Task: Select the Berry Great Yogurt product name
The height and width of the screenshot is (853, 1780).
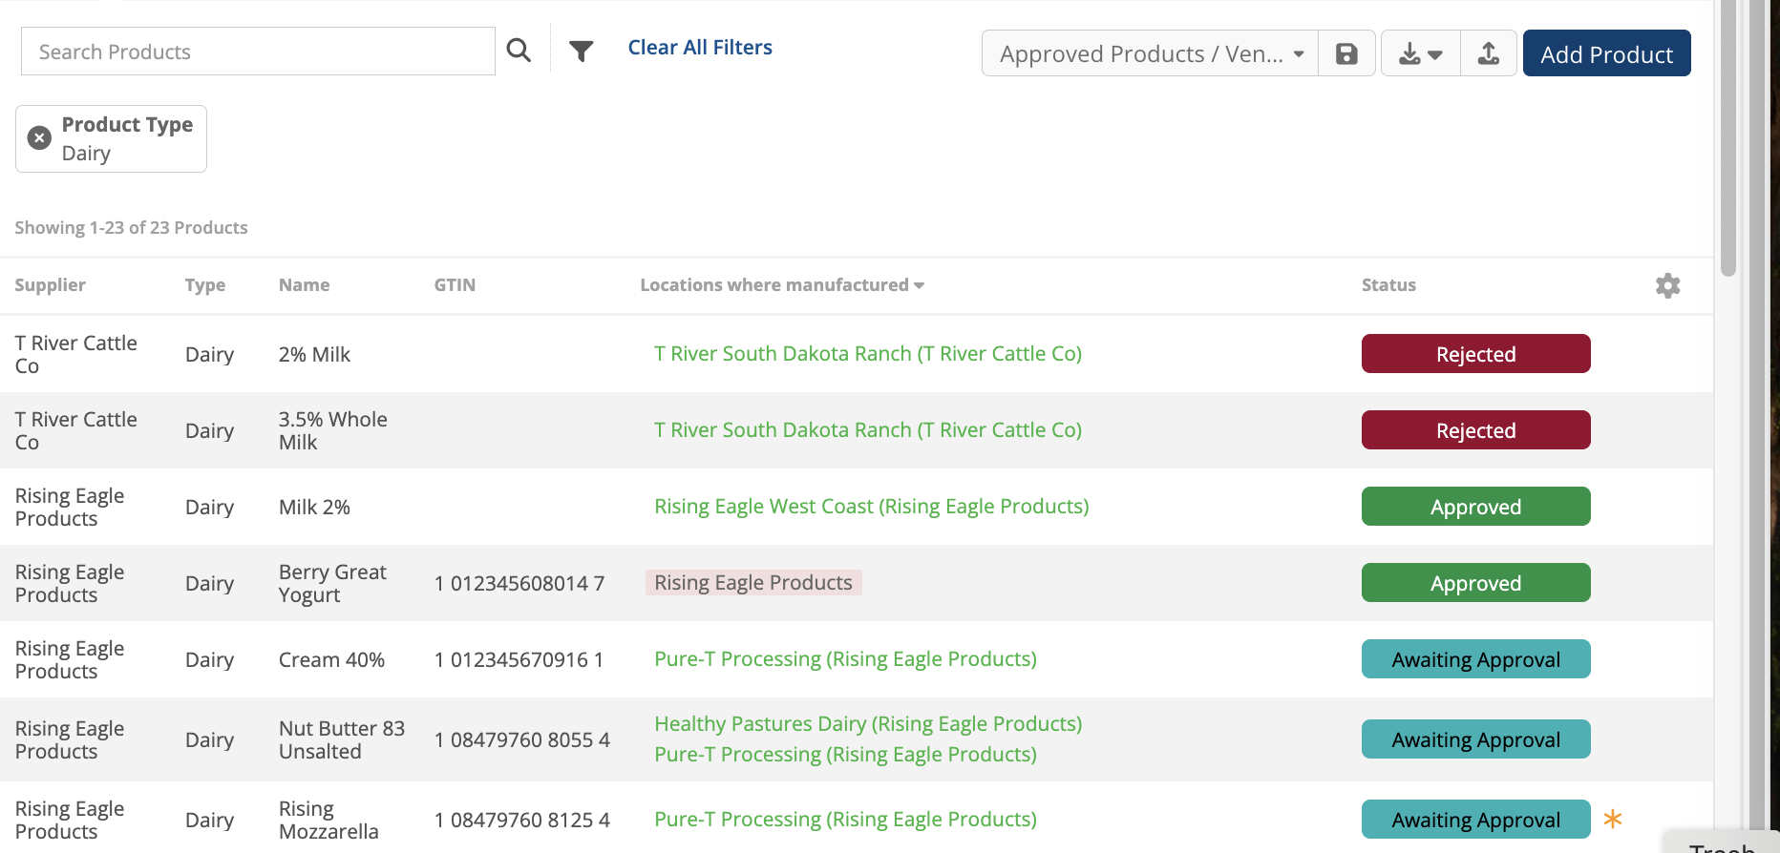Action: point(332,584)
